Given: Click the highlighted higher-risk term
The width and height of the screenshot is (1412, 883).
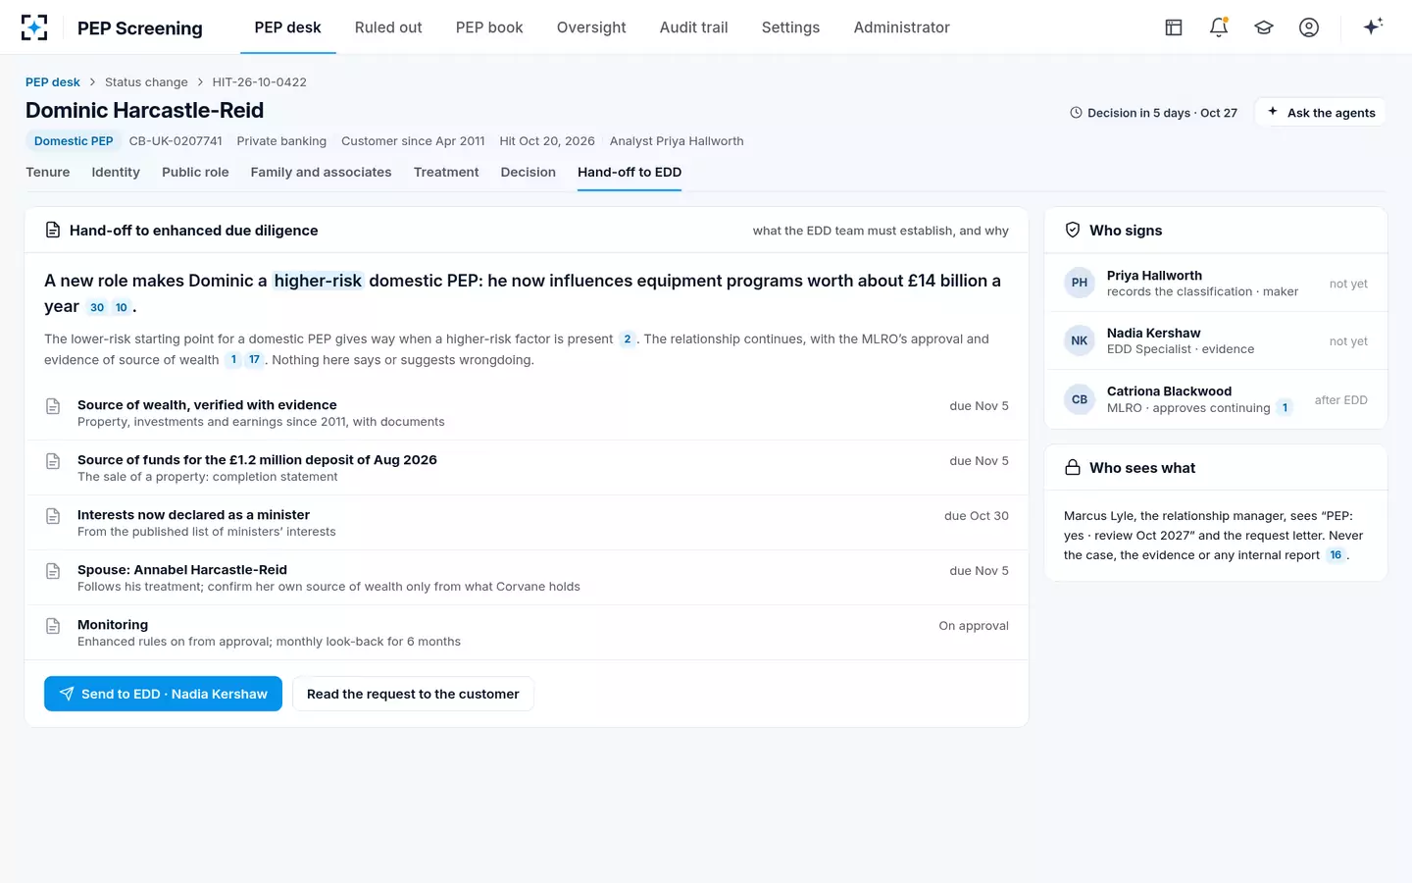Looking at the screenshot, I should coord(318,281).
